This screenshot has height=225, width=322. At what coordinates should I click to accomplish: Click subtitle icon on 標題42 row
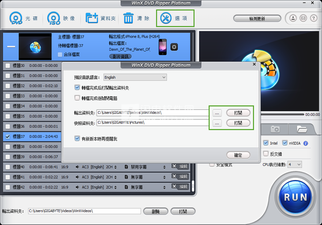pyautogui.click(x=127, y=187)
